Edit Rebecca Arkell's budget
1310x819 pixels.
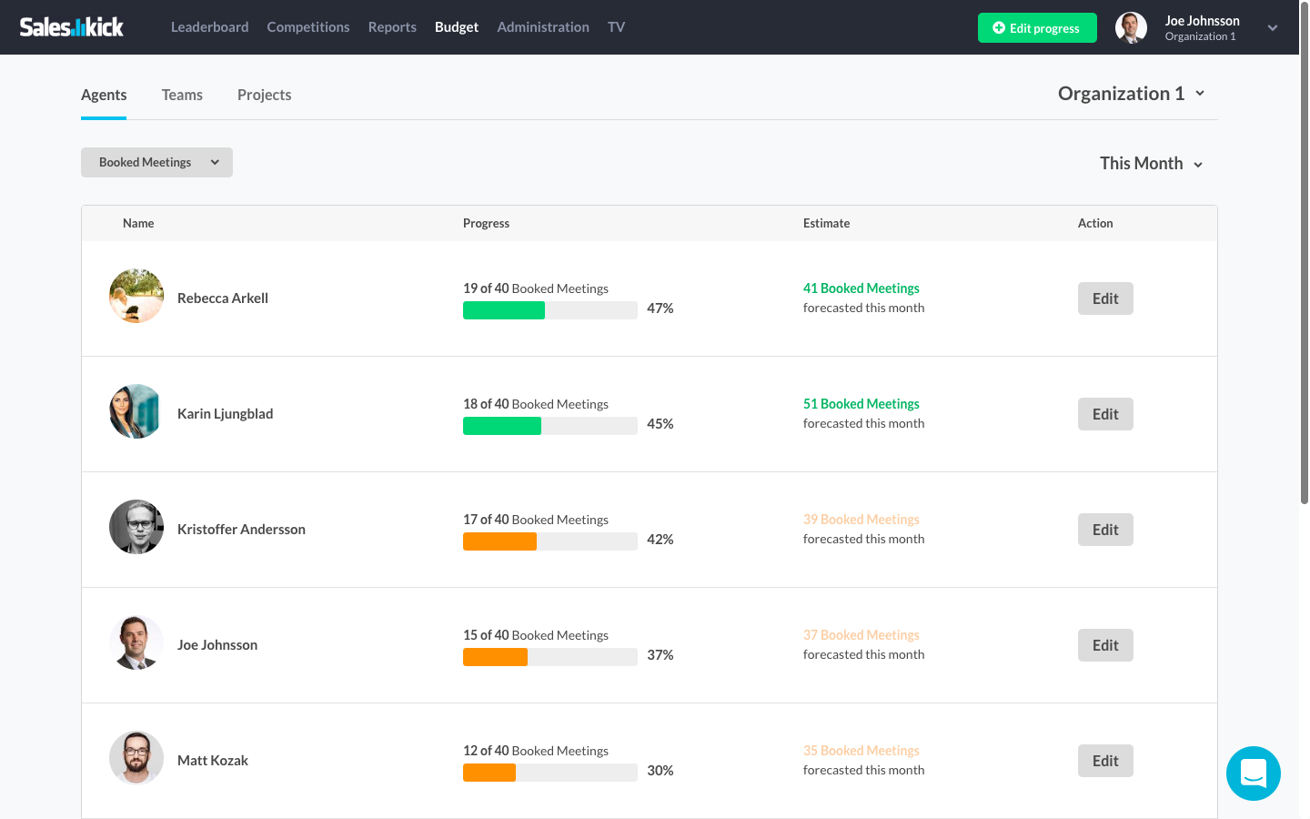[1105, 298]
